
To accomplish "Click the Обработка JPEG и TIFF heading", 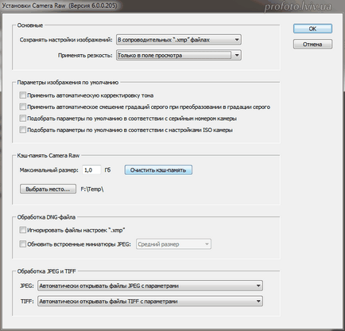I will 47,271.
